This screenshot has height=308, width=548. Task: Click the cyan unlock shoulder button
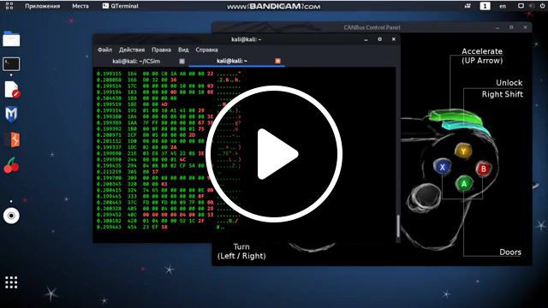[467, 127]
